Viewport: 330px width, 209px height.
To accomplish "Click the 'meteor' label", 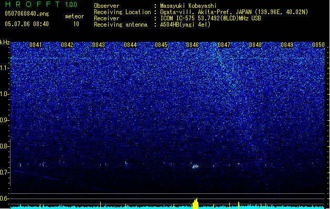I will 74,16.
